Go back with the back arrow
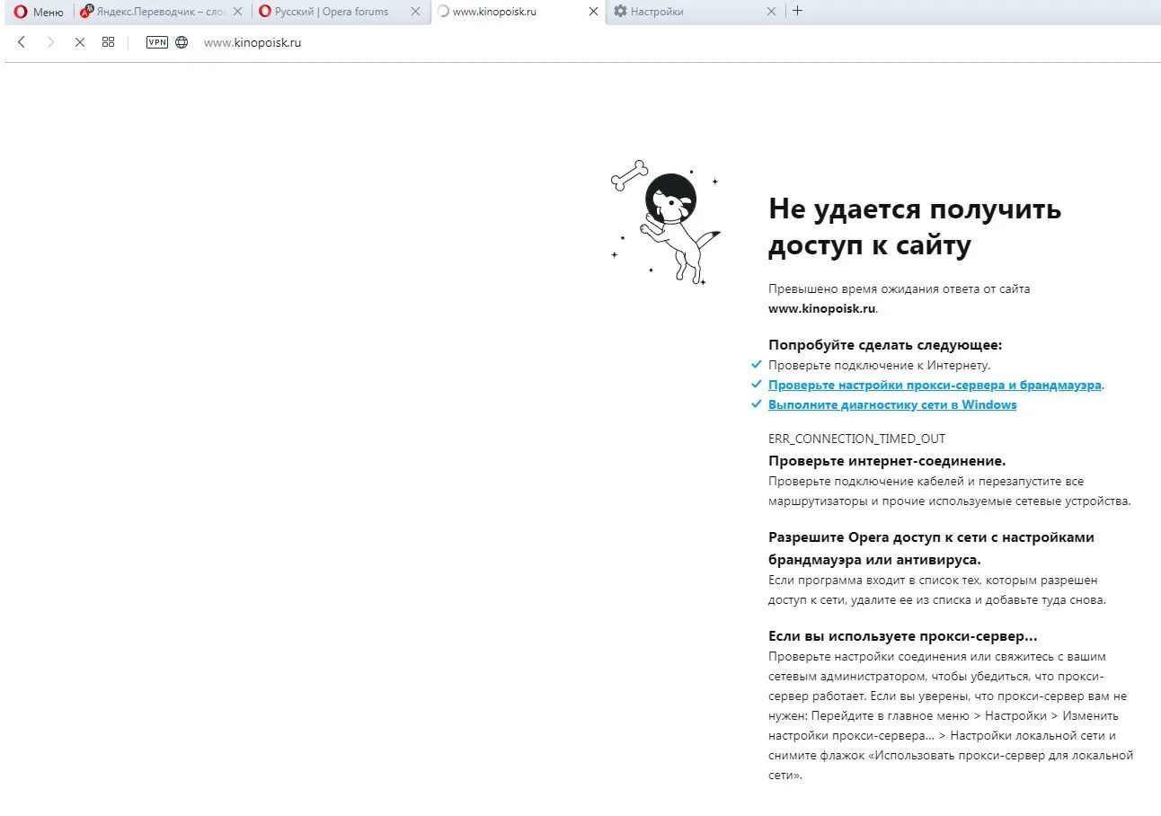 click(22, 42)
